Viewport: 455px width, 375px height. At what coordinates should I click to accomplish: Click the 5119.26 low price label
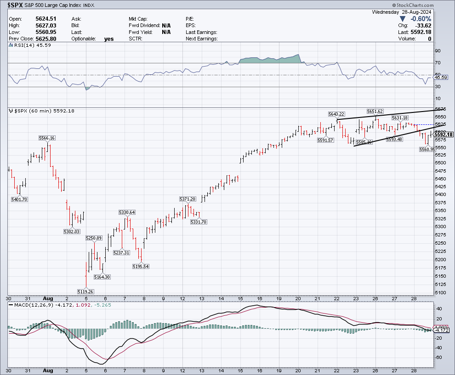[85, 291]
